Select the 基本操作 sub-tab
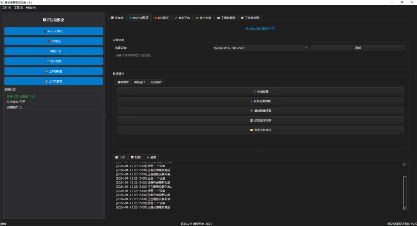The width and height of the screenshot is (417, 226). click(123, 82)
